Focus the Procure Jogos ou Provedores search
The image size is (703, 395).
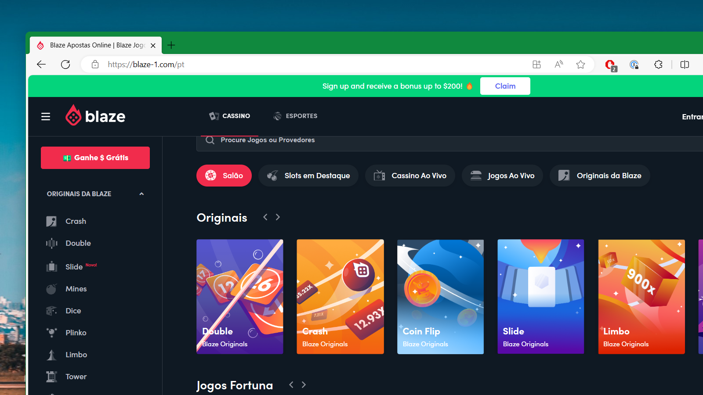449,141
